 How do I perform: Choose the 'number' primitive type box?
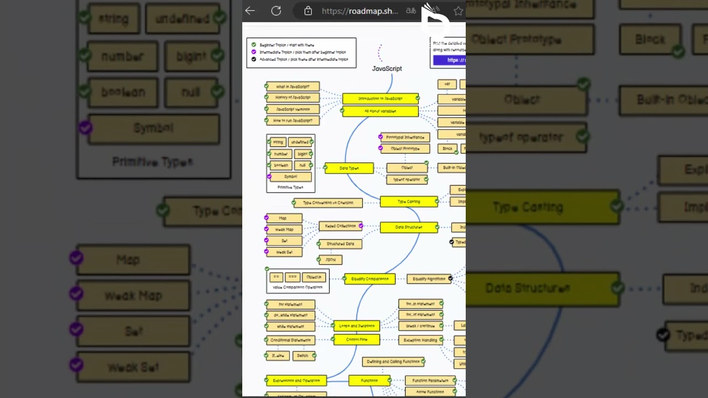(281, 154)
